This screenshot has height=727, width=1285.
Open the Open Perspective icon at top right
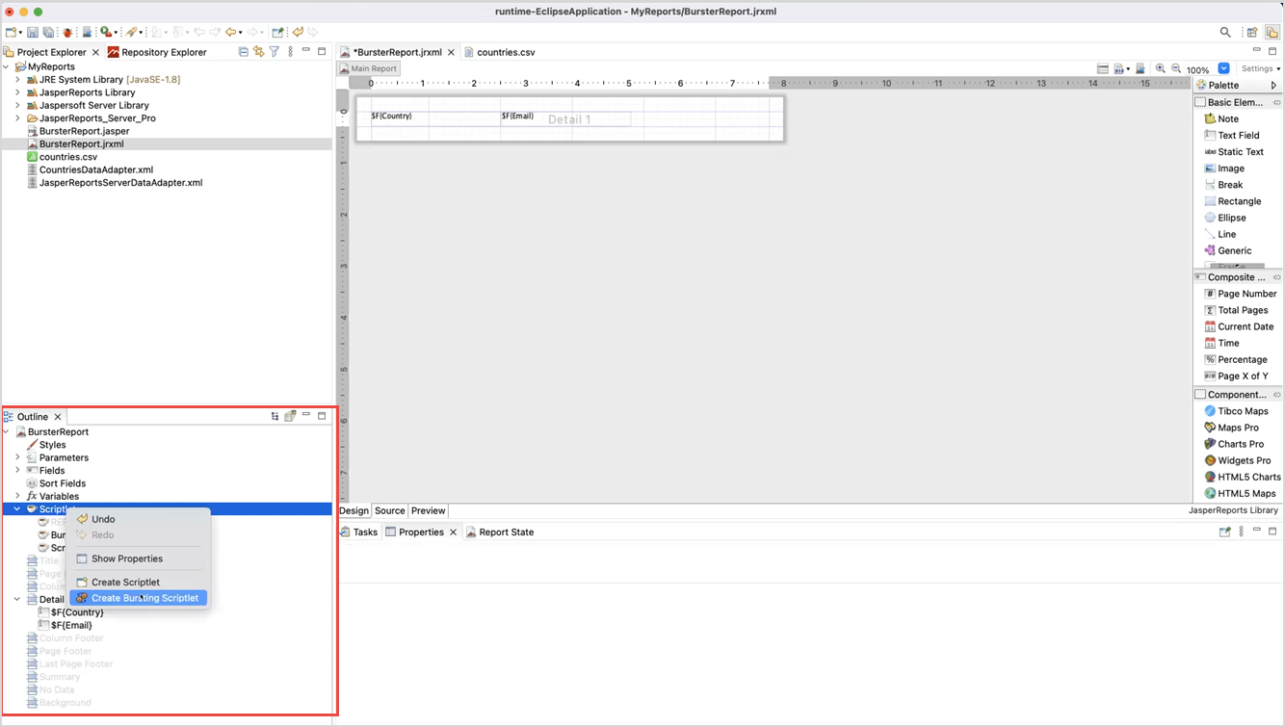pos(1252,32)
